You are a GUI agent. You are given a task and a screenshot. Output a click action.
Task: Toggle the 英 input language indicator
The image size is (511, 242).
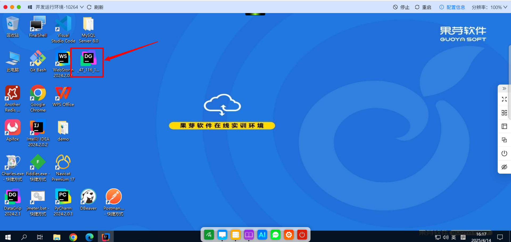454,237
